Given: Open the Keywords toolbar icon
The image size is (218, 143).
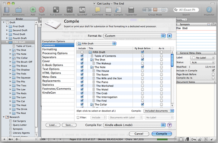Looking at the screenshot, I should tap(70, 10).
